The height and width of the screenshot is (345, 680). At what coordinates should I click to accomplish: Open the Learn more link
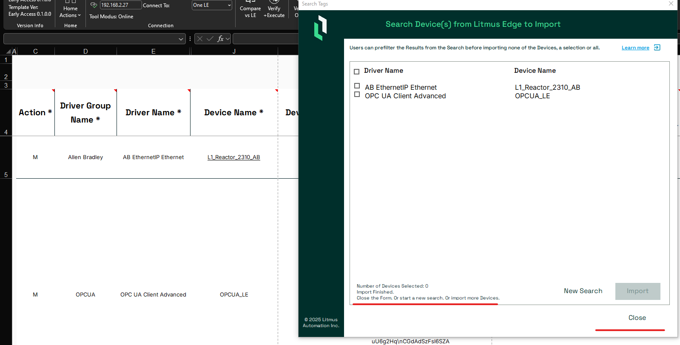[x=635, y=48]
